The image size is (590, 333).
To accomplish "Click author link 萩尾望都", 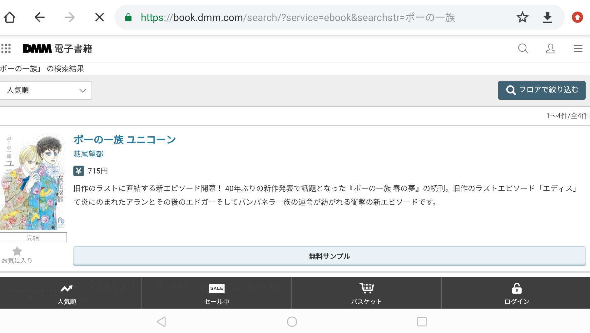I will [88, 154].
